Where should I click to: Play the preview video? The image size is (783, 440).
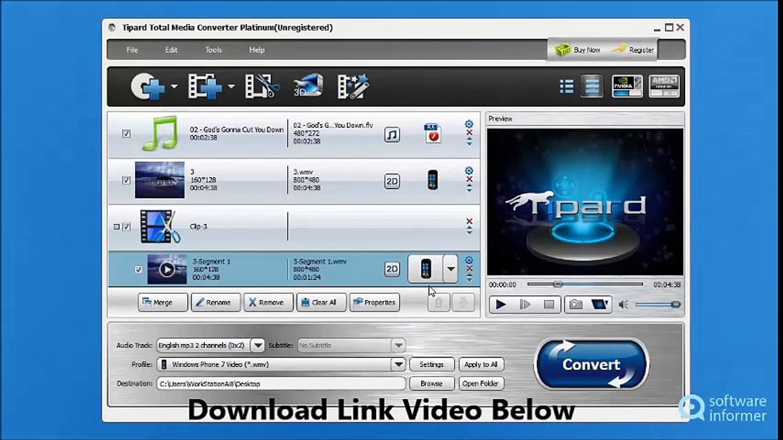[x=501, y=304]
